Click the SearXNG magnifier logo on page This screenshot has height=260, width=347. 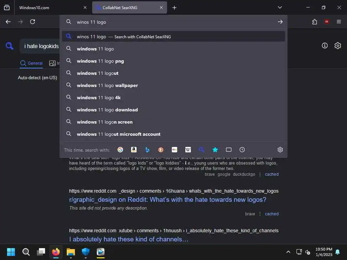(9, 46)
